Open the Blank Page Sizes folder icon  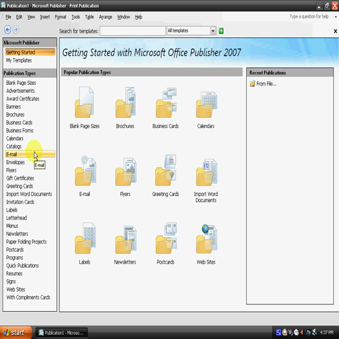[x=84, y=102]
